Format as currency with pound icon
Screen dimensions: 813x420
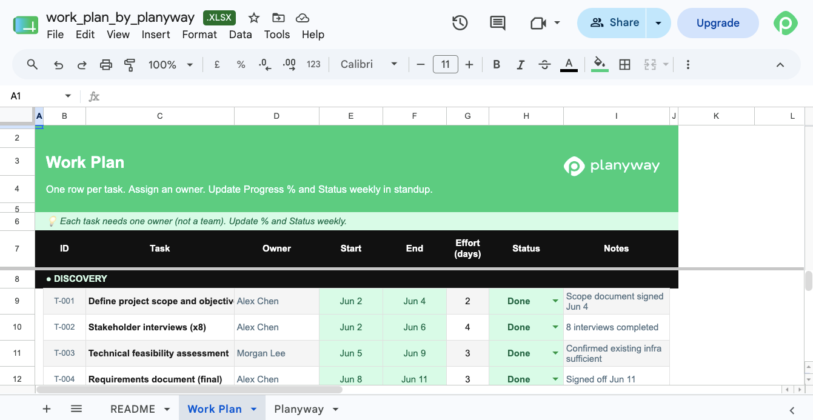(217, 64)
